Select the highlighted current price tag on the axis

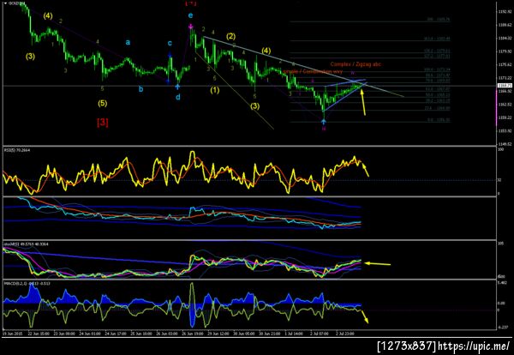(504, 85)
